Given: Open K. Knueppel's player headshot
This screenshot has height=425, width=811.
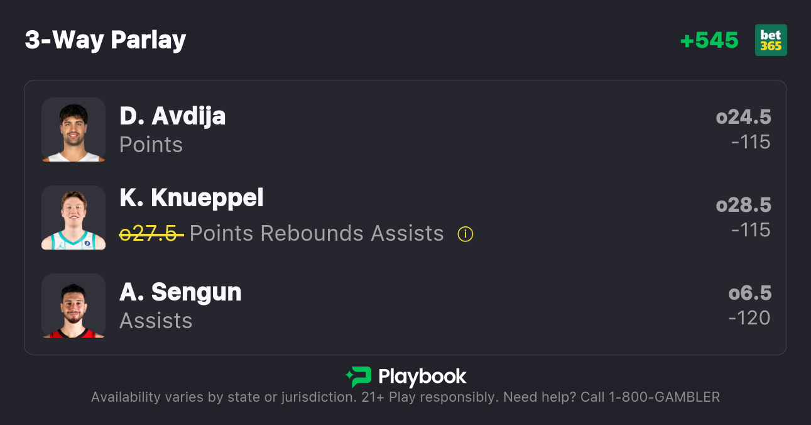Looking at the screenshot, I should pos(73,218).
